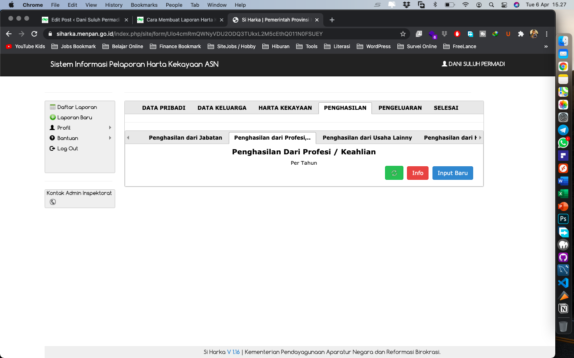Image resolution: width=574 pixels, height=358 pixels.
Task: Click the red Info button
Action: (417, 173)
